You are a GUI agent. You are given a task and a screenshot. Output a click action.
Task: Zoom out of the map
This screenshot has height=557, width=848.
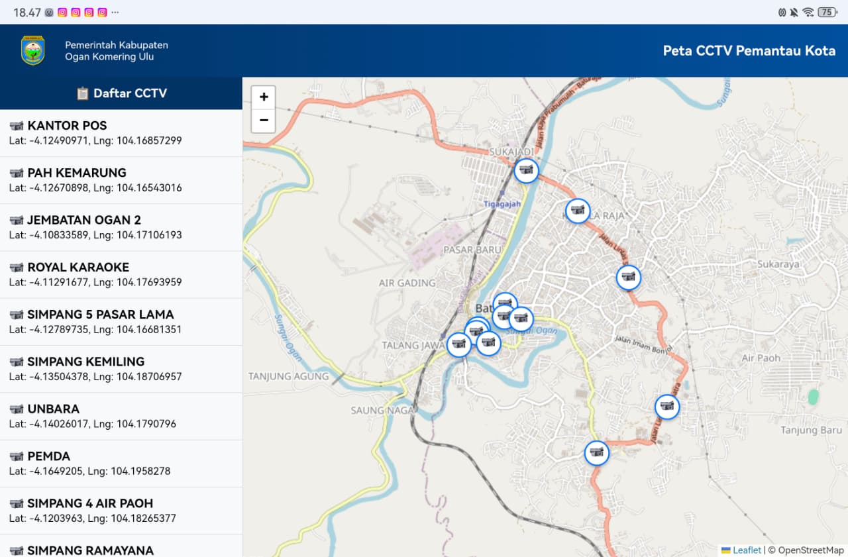[264, 121]
